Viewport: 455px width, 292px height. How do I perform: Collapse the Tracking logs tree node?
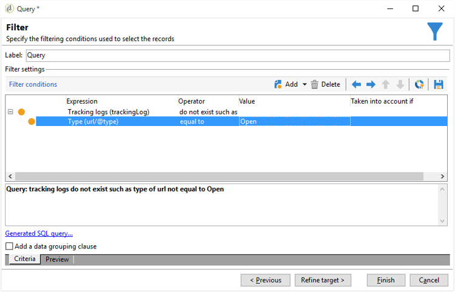coord(10,112)
